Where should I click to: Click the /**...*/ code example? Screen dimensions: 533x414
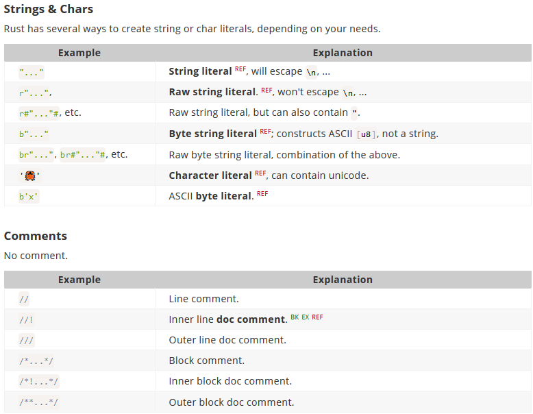pyautogui.click(x=39, y=402)
